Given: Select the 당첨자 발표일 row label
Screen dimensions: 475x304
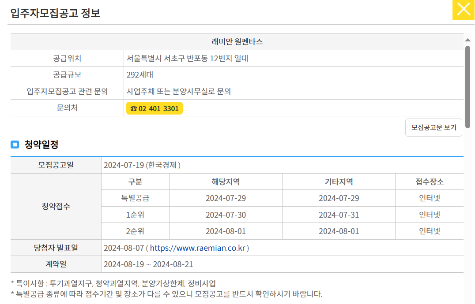Looking at the screenshot, I should pos(55,248).
